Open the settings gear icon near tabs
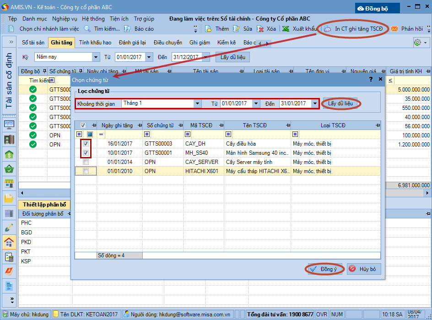Screen dimensions: 432x320 [417, 43]
